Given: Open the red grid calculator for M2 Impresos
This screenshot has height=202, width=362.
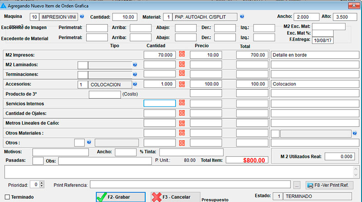Looking at the screenshot, I should [182, 55].
